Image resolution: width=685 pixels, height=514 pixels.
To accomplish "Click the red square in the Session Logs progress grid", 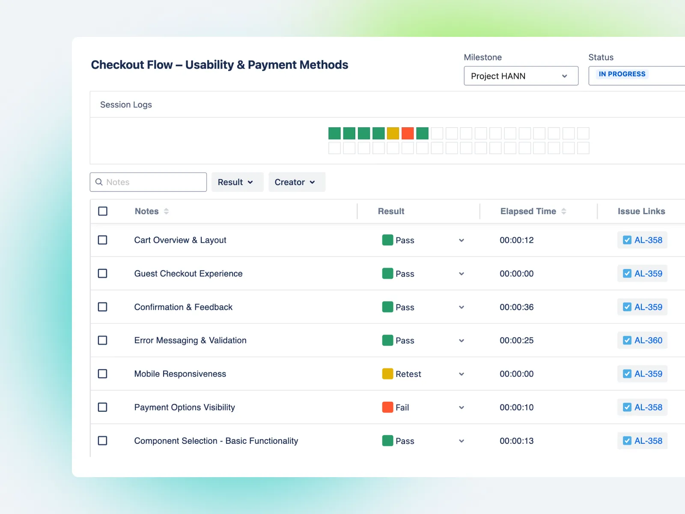I will pos(407,133).
